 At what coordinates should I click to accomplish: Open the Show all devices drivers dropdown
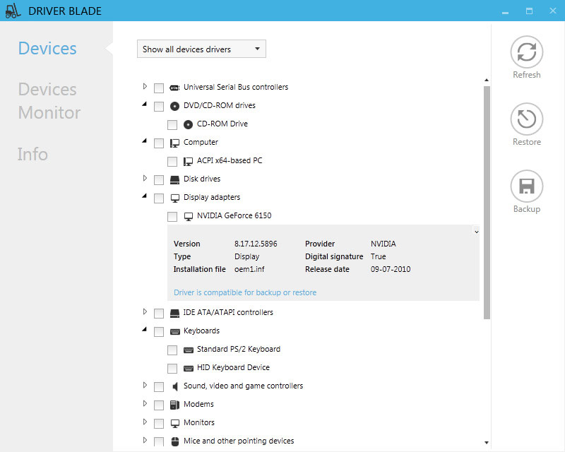click(201, 49)
